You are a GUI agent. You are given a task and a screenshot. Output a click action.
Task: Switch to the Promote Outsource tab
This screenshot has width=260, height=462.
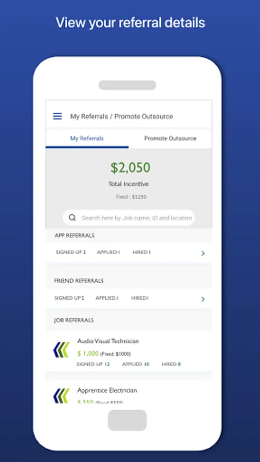pos(170,139)
